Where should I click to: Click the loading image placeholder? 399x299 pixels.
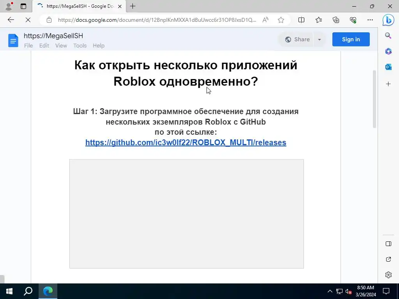pyautogui.click(x=187, y=214)
